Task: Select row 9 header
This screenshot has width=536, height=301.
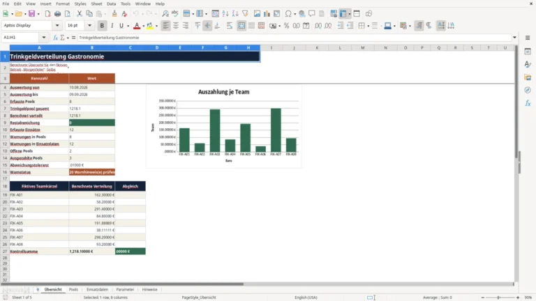Action: tap(5, 123)
